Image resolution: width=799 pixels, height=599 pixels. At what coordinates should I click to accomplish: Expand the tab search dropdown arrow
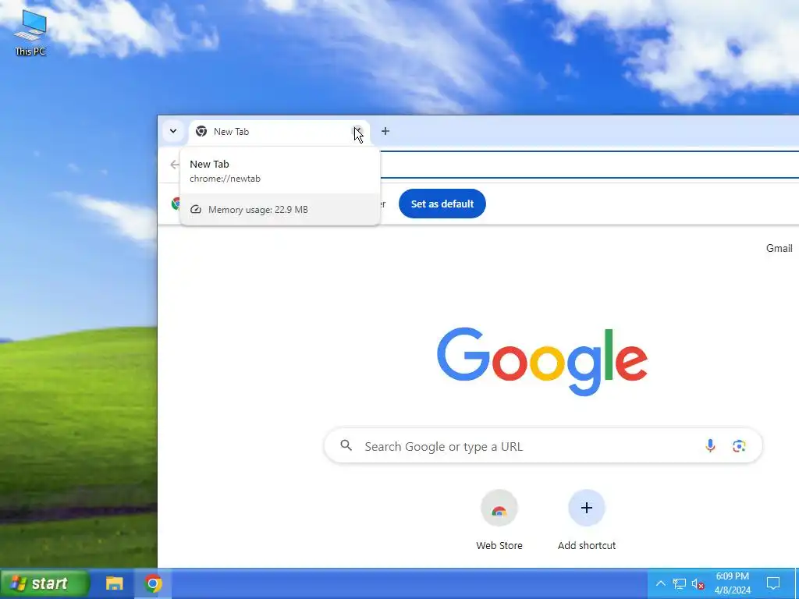(x=173, y=131)
